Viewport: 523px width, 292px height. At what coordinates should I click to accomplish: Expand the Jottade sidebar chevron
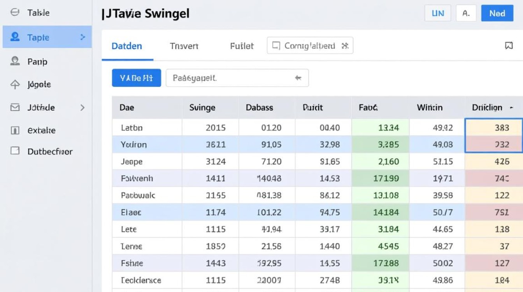82,107
